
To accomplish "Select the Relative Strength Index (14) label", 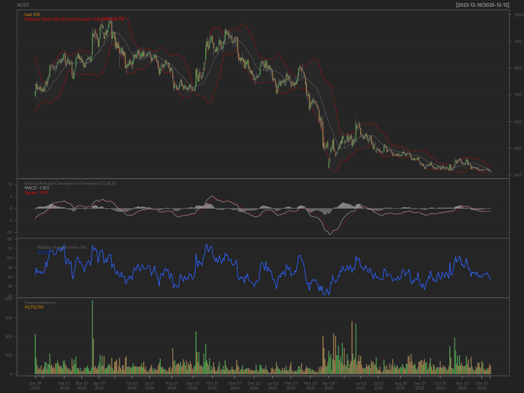I will tap(62, 247).
